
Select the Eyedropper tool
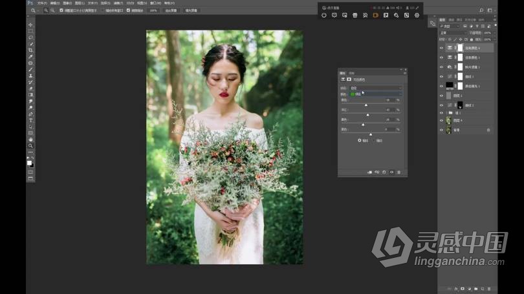(30, 57)
